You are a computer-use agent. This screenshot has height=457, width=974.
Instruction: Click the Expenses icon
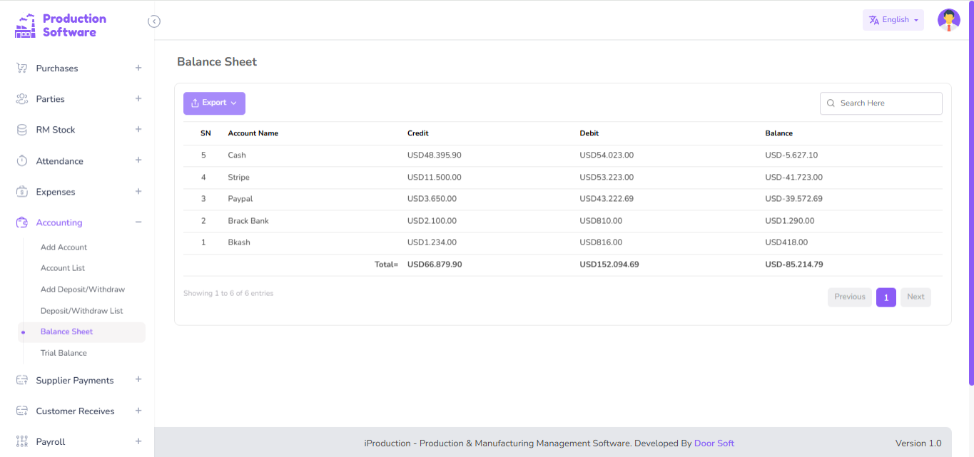(21, 191)
